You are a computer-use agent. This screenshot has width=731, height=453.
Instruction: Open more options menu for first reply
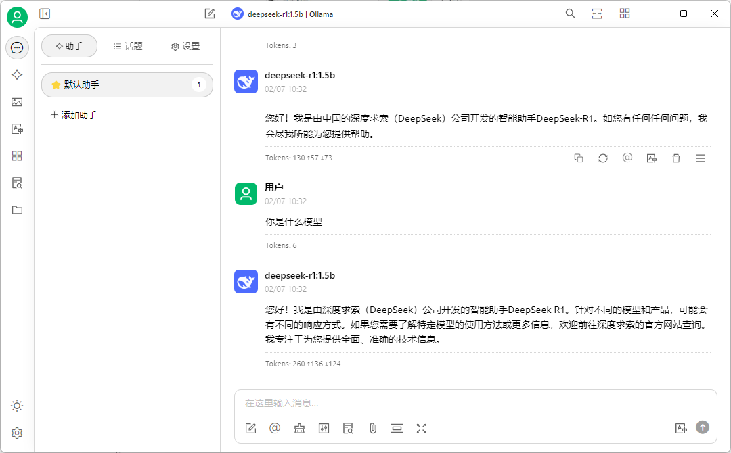(x=701, y=158)
